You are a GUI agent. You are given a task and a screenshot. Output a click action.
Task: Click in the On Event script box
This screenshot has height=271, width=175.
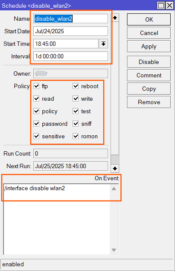(x=57, y=219)
